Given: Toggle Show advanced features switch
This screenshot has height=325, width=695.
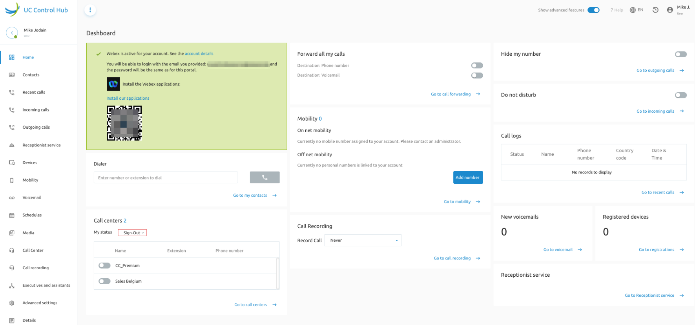Looking at the screenshot, I should [x=593, y=10].
